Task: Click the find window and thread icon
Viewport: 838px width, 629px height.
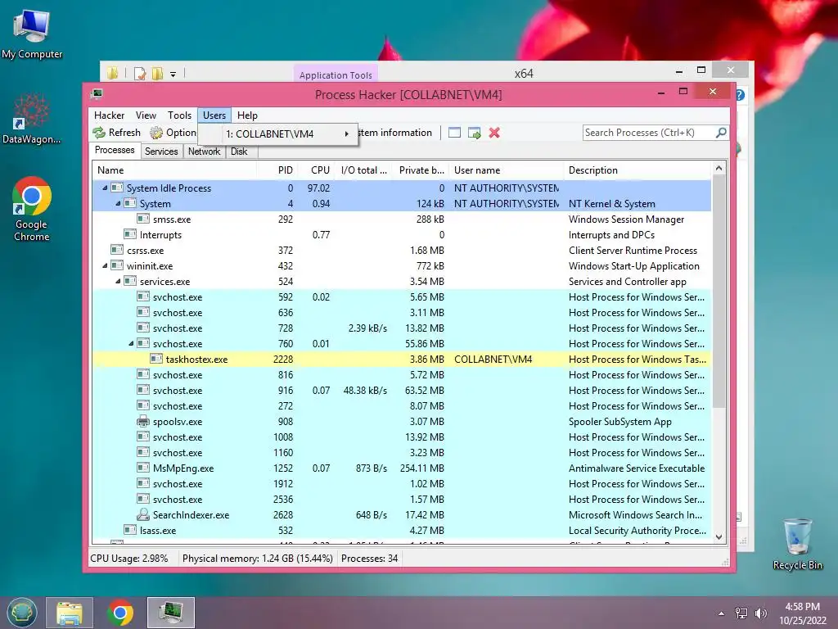Action: (x=474, y=133)
